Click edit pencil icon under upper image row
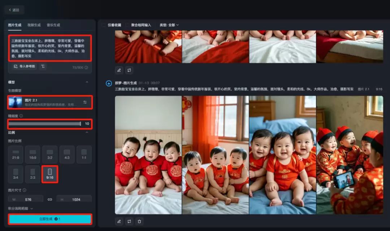Viewport: 390px width, 231px height. click(x=119, y=70)
